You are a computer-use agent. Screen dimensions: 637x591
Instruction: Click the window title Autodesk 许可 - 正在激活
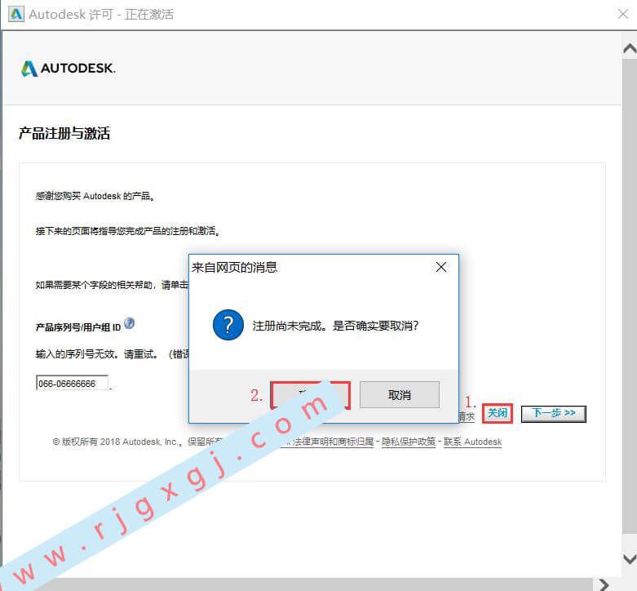pos(101,15)
